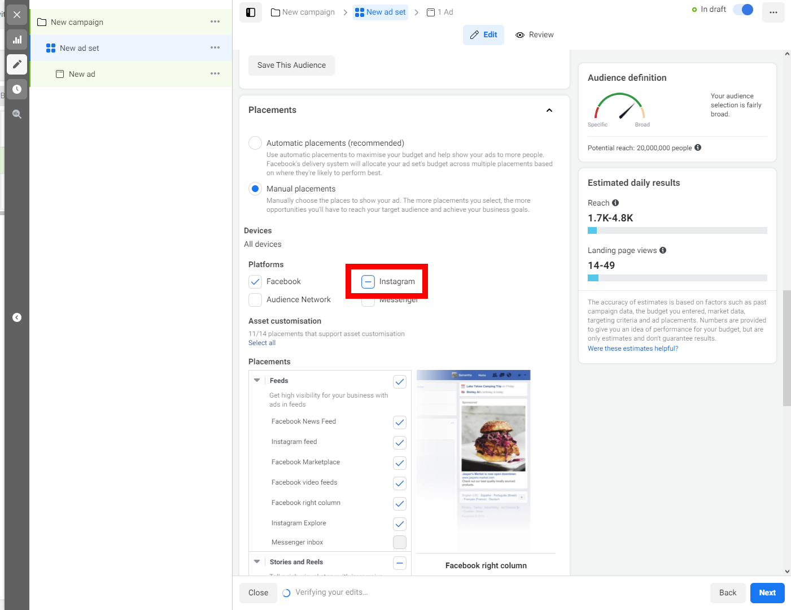Uncheck Instagram feed placement
The image size is (791, 610).
pos(400,443)
